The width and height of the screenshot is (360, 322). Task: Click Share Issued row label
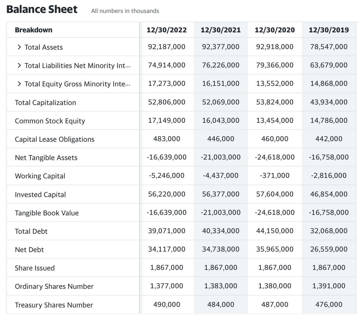click(x=35, y=268)
